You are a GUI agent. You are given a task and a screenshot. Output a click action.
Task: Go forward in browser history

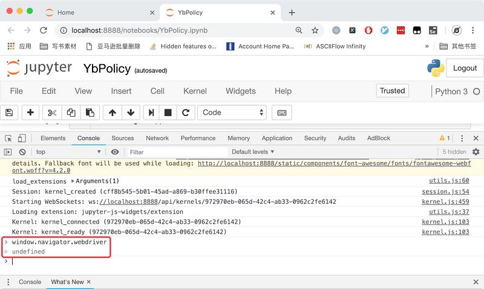pos(27,30)
